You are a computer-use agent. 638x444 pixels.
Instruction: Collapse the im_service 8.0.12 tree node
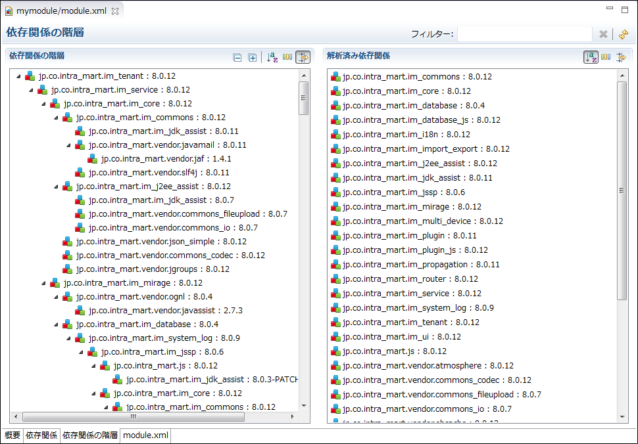tap(31, 90)
